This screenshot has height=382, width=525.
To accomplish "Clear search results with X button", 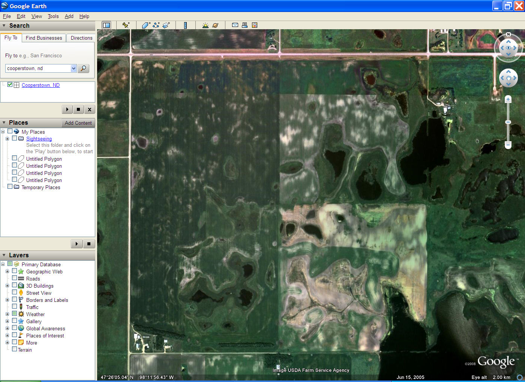I will click(90, 109).
